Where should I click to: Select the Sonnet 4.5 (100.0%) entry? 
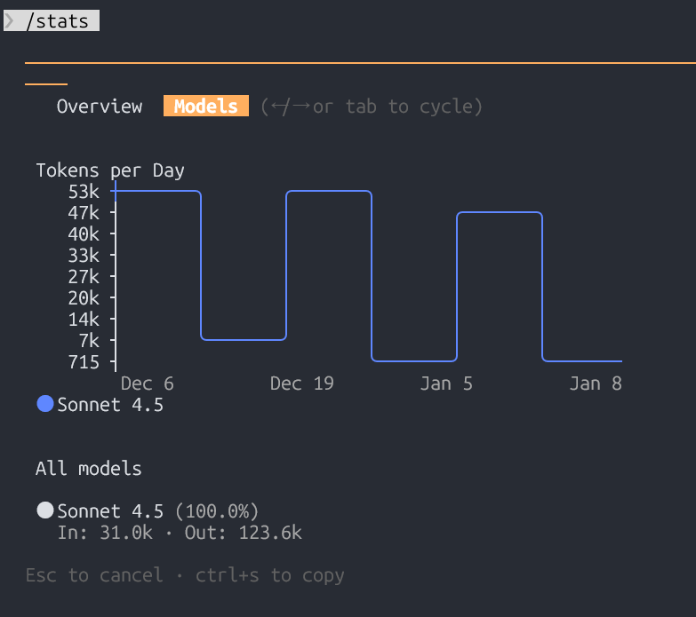click(x=157, y=511)
